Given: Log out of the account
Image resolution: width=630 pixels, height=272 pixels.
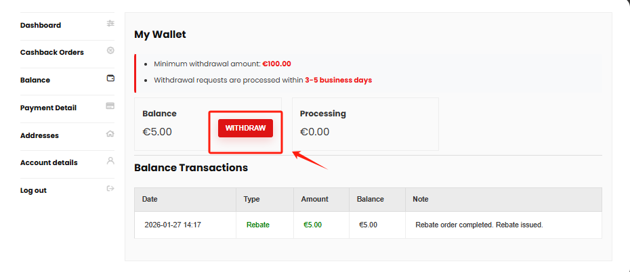Looking at the screenshot, I should 33,190.
